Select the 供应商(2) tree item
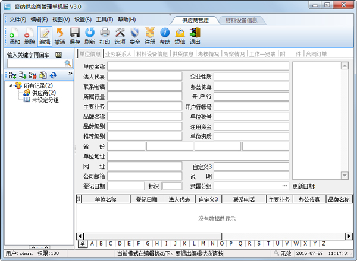This screenshot has width=357, height=261. tap(44, 93)
